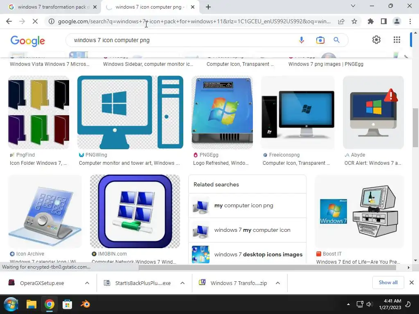This screenshot has width=419, height=314.
Task: Select 'my computer icon png' related search
Action: click(247, 206)
